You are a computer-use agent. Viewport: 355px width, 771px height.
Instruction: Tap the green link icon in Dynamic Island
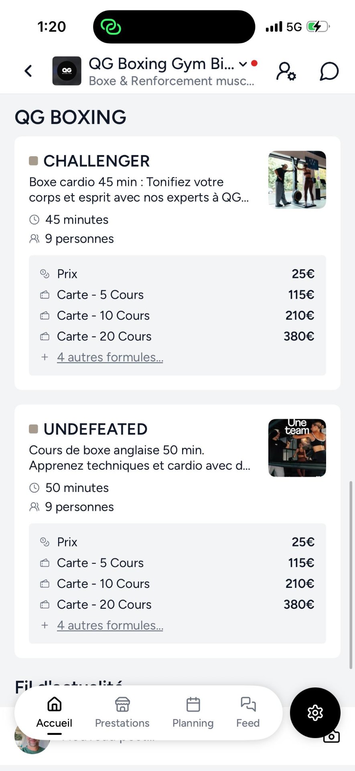[111, 27]
